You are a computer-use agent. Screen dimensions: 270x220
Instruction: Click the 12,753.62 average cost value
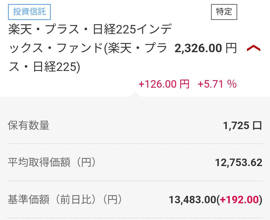point(238,163)
